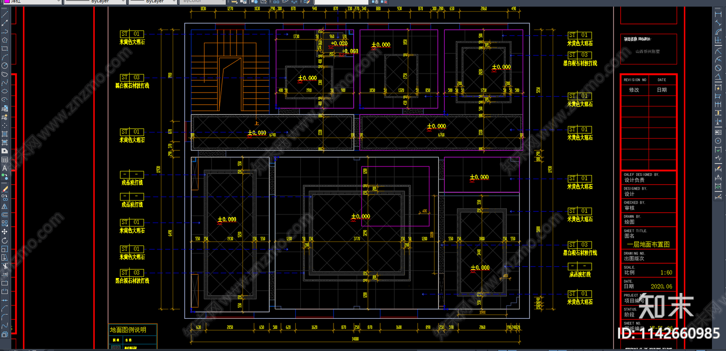
Task: Open the ByColor plot style dropdown
Action: click(x=202, y=2)
